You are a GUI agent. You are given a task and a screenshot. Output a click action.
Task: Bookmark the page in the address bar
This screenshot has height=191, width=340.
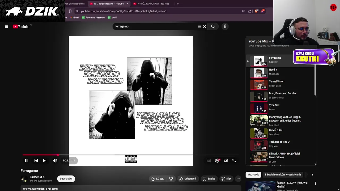tap(70, 11)
